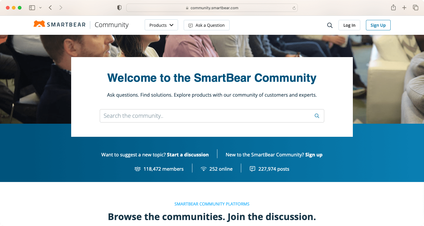The height and width of the screenshot is (226, 424).
Task: Toggle Safari sidebar icon
Action: (x=32, y=8)
